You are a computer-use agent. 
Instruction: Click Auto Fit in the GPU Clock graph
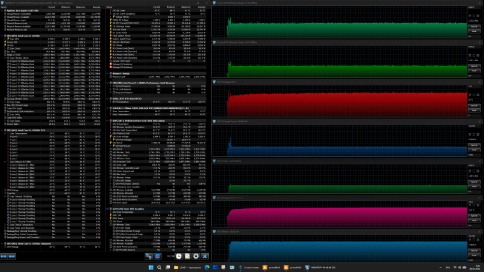tap(474, 182)
